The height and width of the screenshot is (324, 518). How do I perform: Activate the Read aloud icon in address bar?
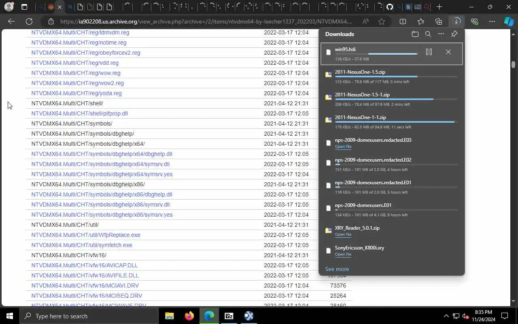[x=365, y=21]
